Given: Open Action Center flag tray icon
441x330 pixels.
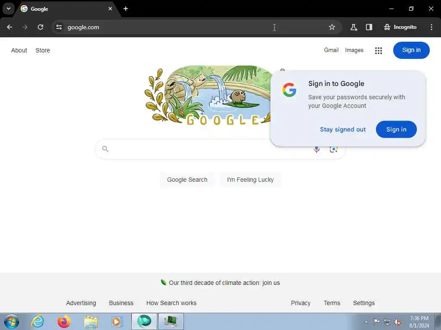Looking at the screenshot, I should (376, 321).
